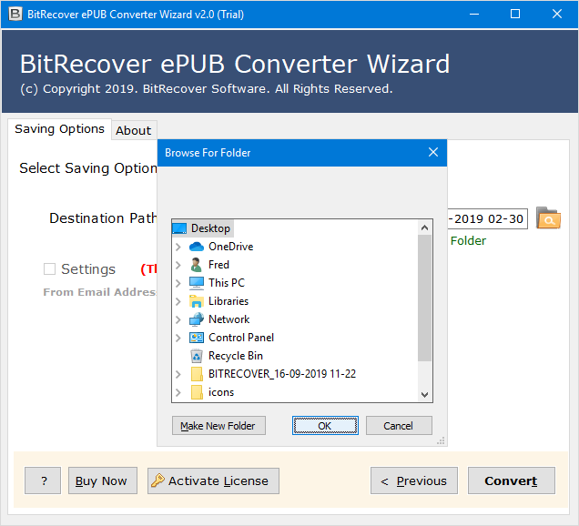The width and height of the screenshot is (579, 526).
Task: Expand the Control Panel tree node
Action: point(178,338)
